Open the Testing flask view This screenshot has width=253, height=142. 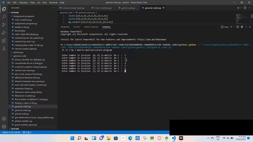coord(4,48)
